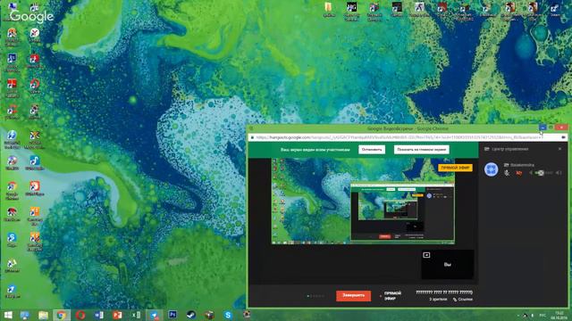Click the Остановить button to stop screen sharing

click(x=372, y=150)
